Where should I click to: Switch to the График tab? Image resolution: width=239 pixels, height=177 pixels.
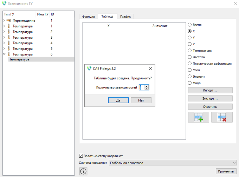point(125,17)
